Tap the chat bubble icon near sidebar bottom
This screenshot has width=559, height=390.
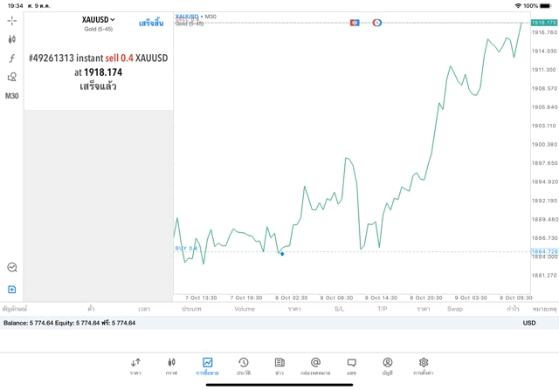click(x=12, y=268)
